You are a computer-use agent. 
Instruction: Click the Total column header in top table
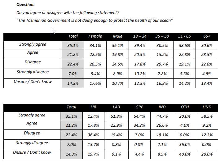coord(73,36)
